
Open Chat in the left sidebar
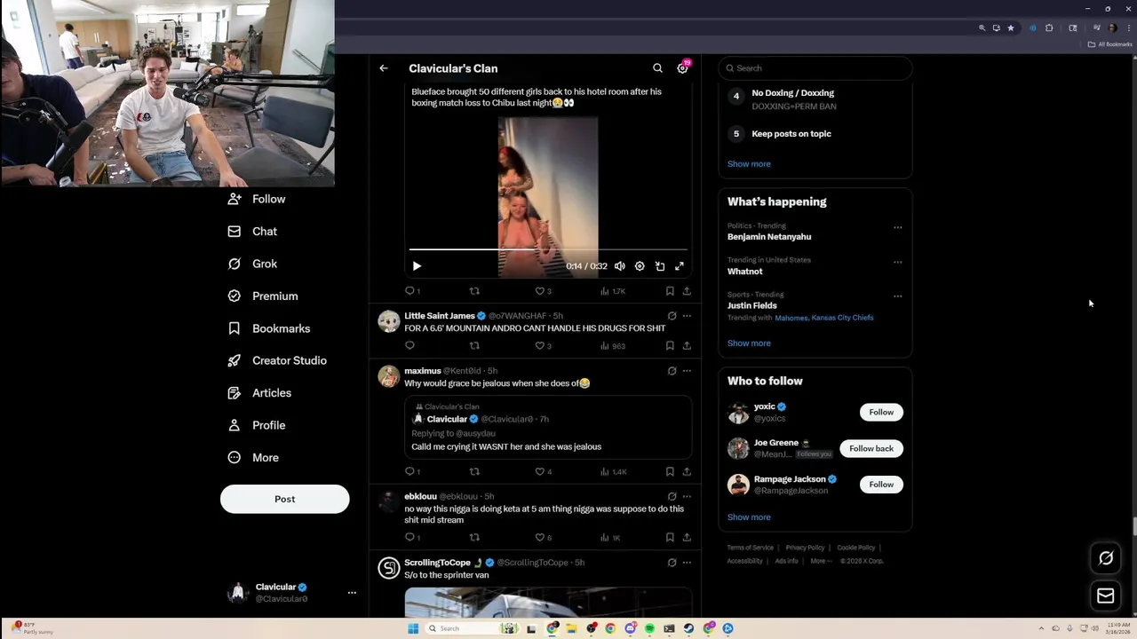point(253,232)
